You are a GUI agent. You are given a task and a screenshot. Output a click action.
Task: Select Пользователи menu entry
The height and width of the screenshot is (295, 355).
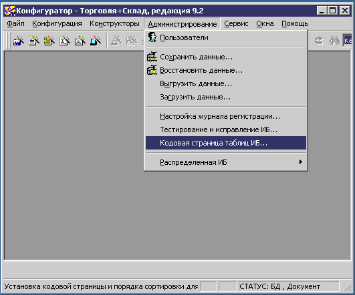[226, 37]
